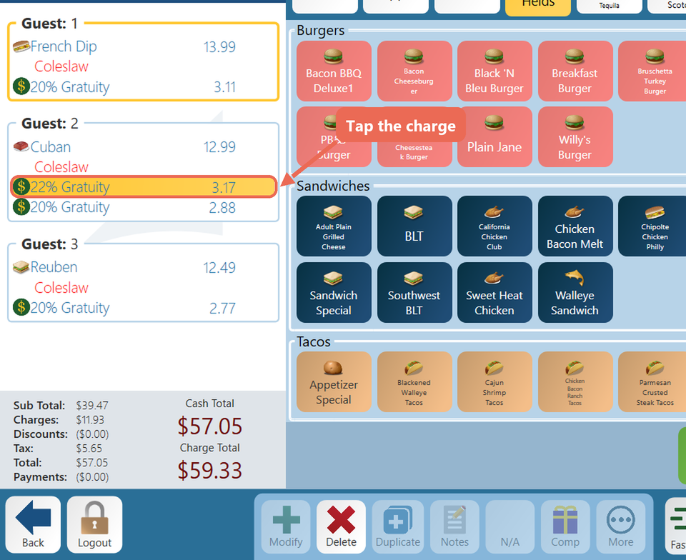This screenshot has height=560, width=686.
Task: Select the Cuban item for Guest 2
Action: click(144, 147)
